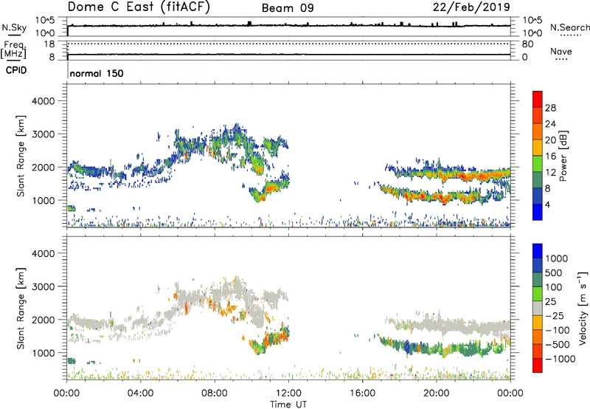The image size is (590, 409).
Task: Click the orange -500 to -100 Velocity colorbar segment
Action: point(538,337)
